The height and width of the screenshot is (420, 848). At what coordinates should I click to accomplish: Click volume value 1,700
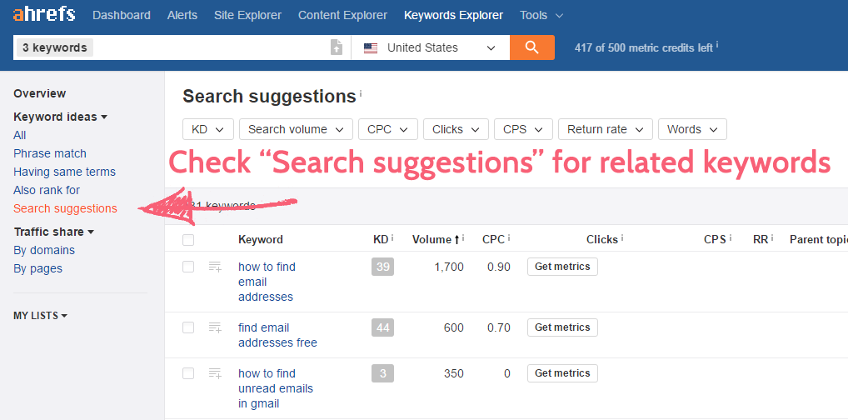pyautogui.click(x=449, y=267)
